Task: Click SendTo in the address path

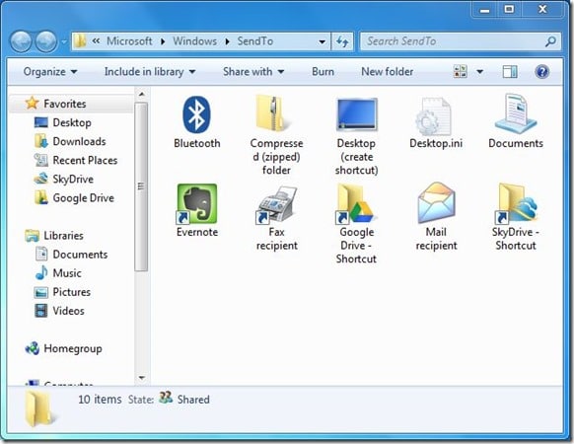Action: 255,41
